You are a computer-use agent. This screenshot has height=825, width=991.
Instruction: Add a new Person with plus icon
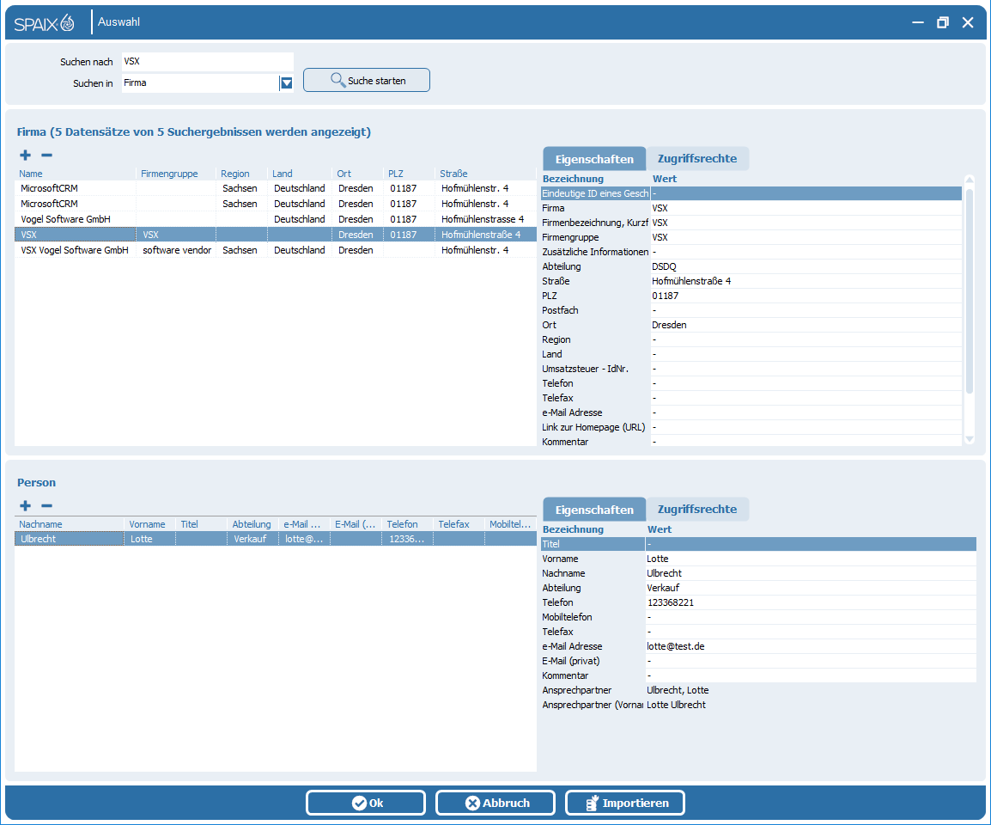25,505
